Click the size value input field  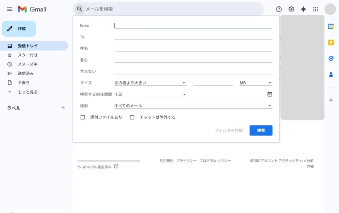coord(213,83)
